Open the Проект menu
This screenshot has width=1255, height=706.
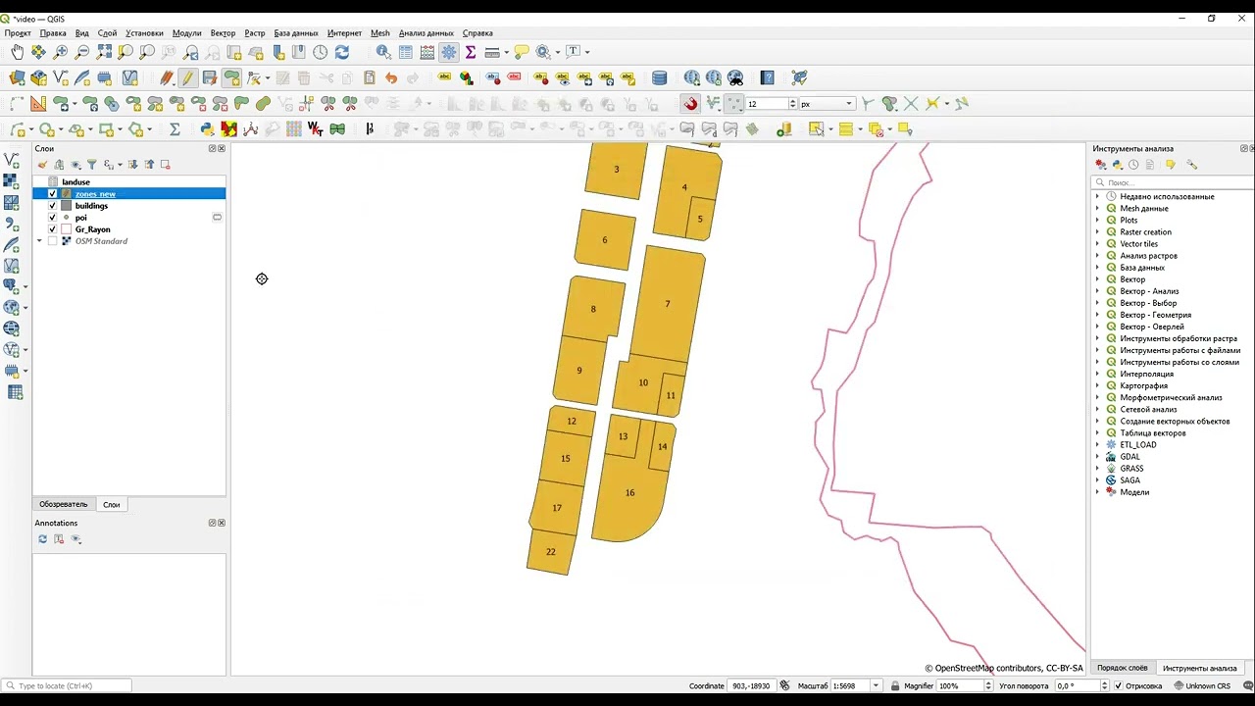(18, 33)
